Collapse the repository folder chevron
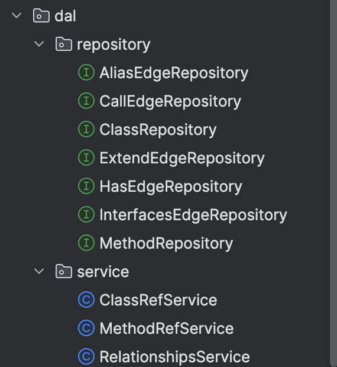Image resolution: width=337 pixels, height=367 pixels. [x=39, y=44]
